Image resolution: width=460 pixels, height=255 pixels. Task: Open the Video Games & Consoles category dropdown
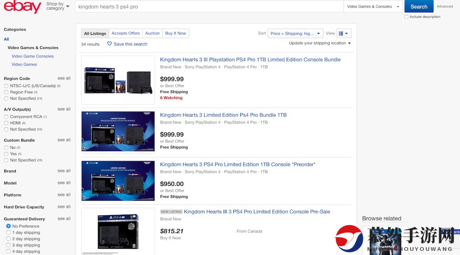coord(373,6)
